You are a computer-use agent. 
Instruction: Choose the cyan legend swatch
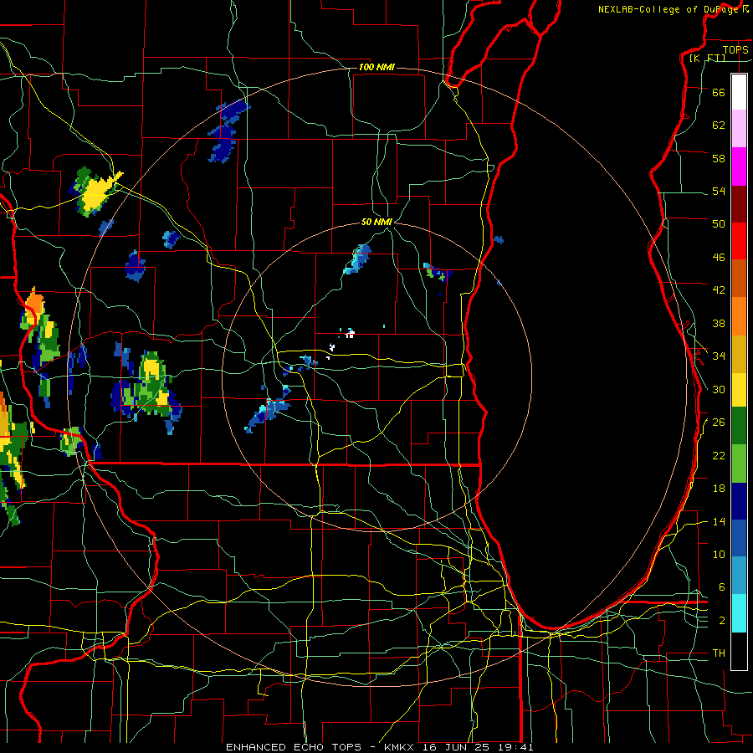coord(739,613)
